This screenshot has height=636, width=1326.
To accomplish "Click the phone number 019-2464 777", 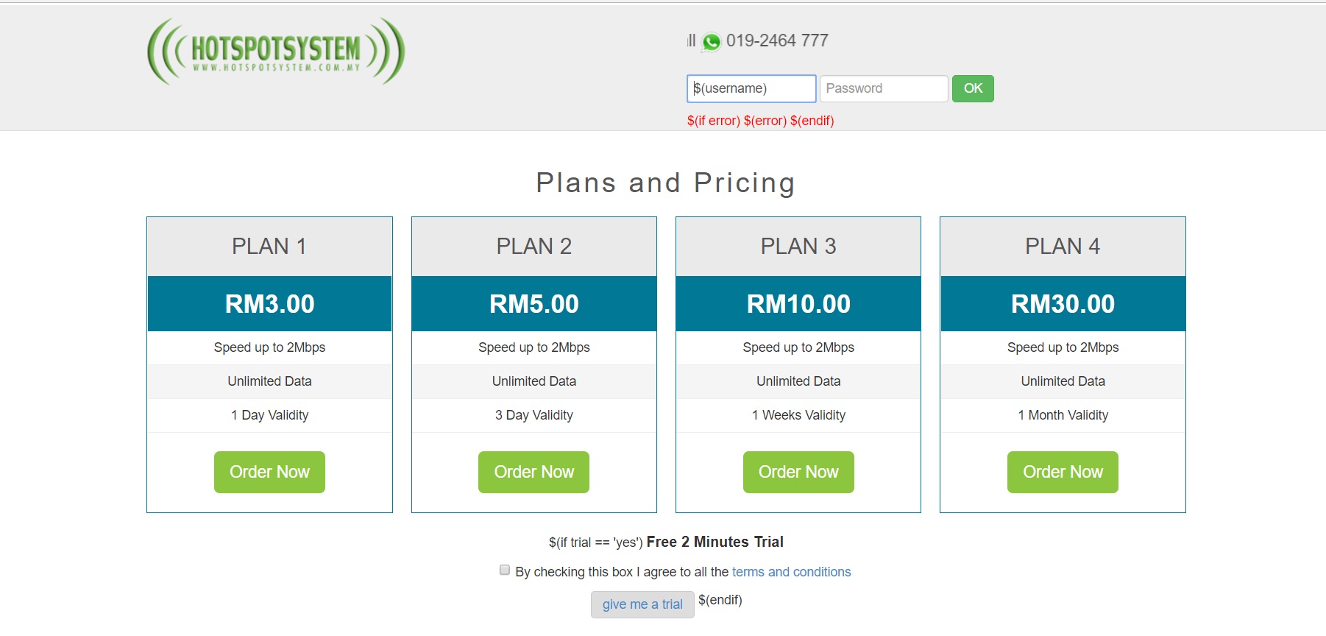I will [x=777, y=40].
